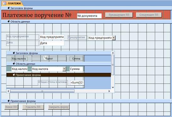Click the subform vertical scroll up arrow
This screenshot has height=117, width=172.
(x=113, y=53)
